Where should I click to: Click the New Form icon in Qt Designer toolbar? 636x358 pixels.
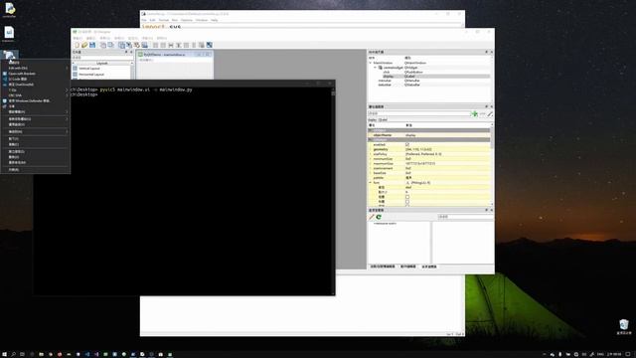[77, 45]
